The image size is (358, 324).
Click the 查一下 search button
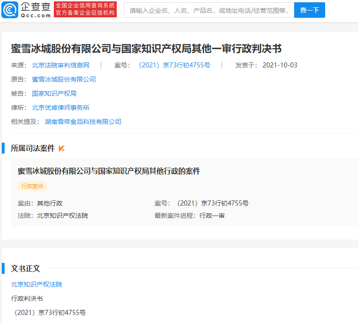(309, 10)
